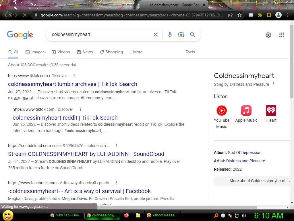Click More about Coldnessinmyheart button
Image resolution: width=294 pixels, height=221 pixels.
click(x=252, y=181)
